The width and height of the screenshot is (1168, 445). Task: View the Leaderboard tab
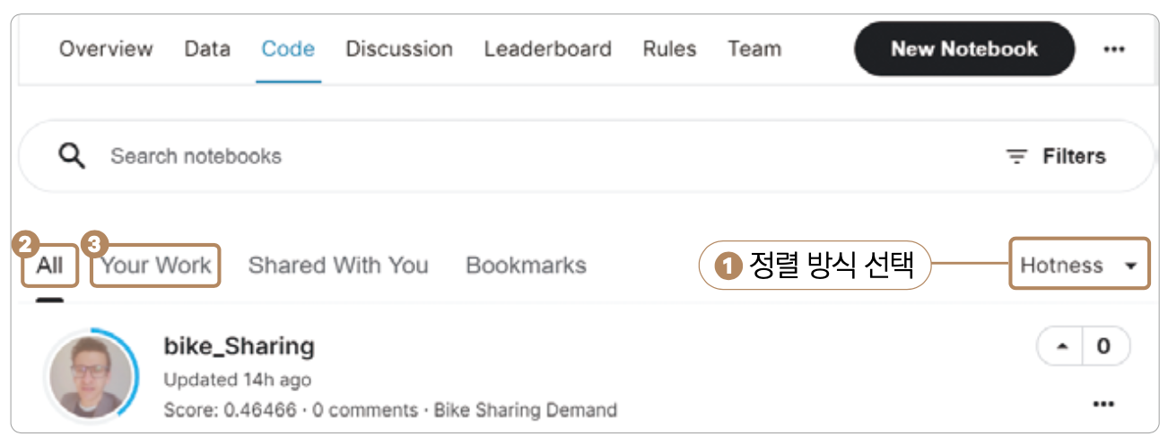pyautogui.click(x=547, y=48)
